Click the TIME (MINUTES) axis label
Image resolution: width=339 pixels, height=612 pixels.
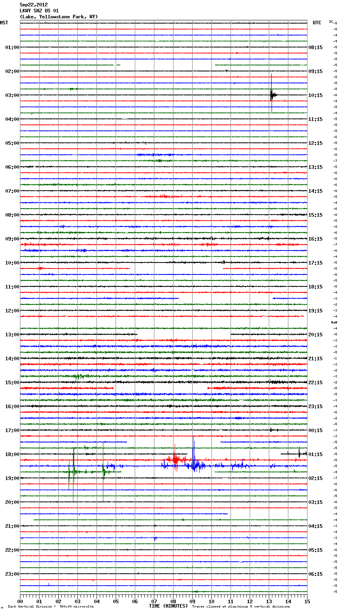tap(168, 606)
